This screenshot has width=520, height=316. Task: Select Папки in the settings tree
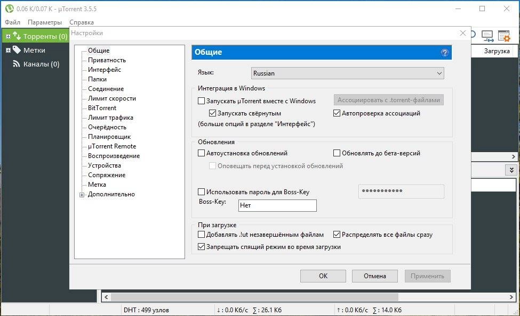tap(97, 79)
